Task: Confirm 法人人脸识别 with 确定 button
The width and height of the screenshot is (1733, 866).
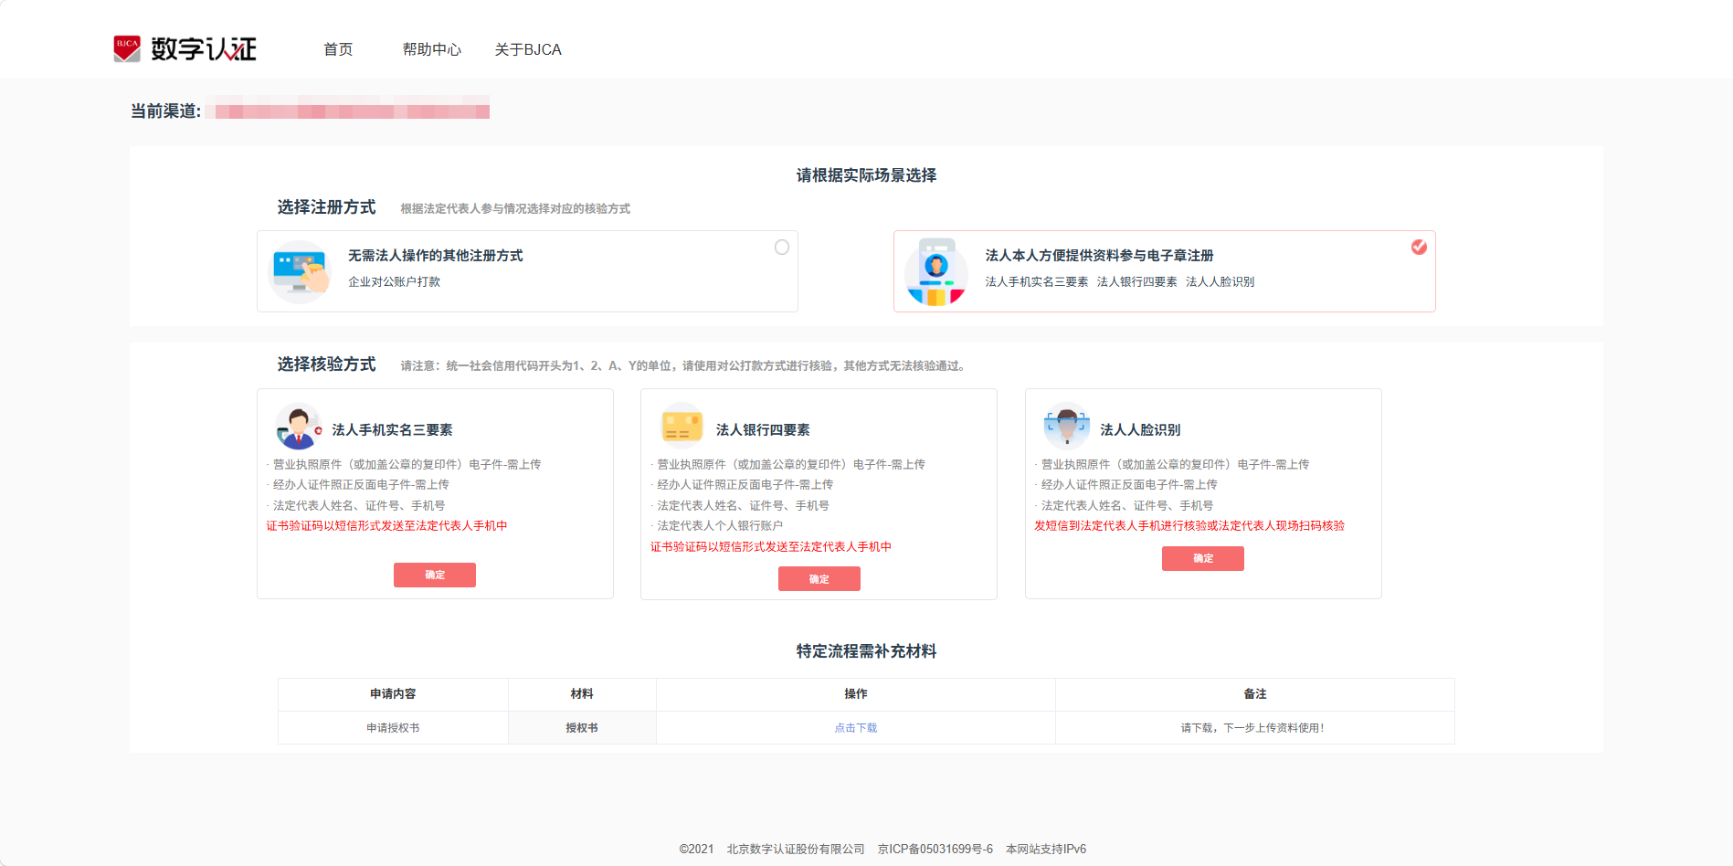Action: coord(1203,558)
